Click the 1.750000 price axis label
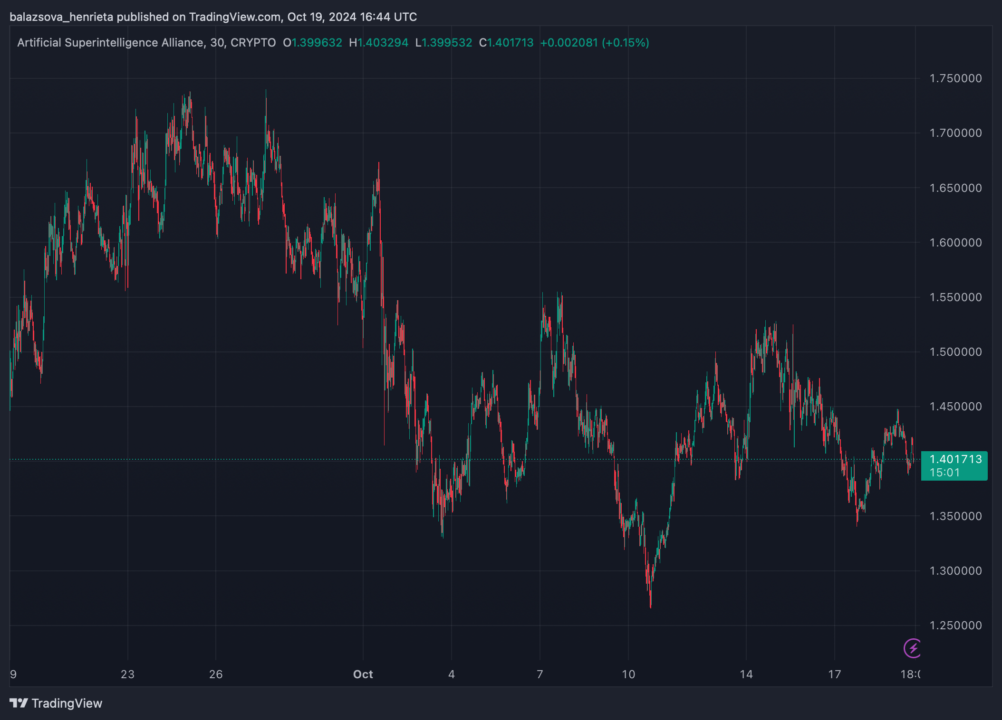 pyautogui.click(x=955, y=78)
